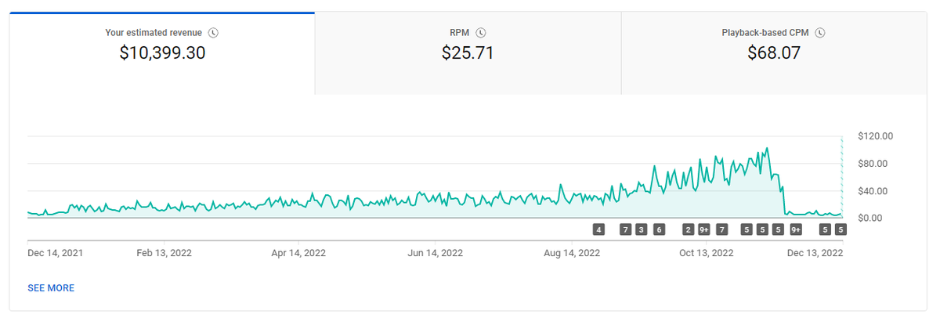This screenshot has width=940, height=318.
Task: Click the clock icon beside Your estimated revenue
Action: (214, 33)
